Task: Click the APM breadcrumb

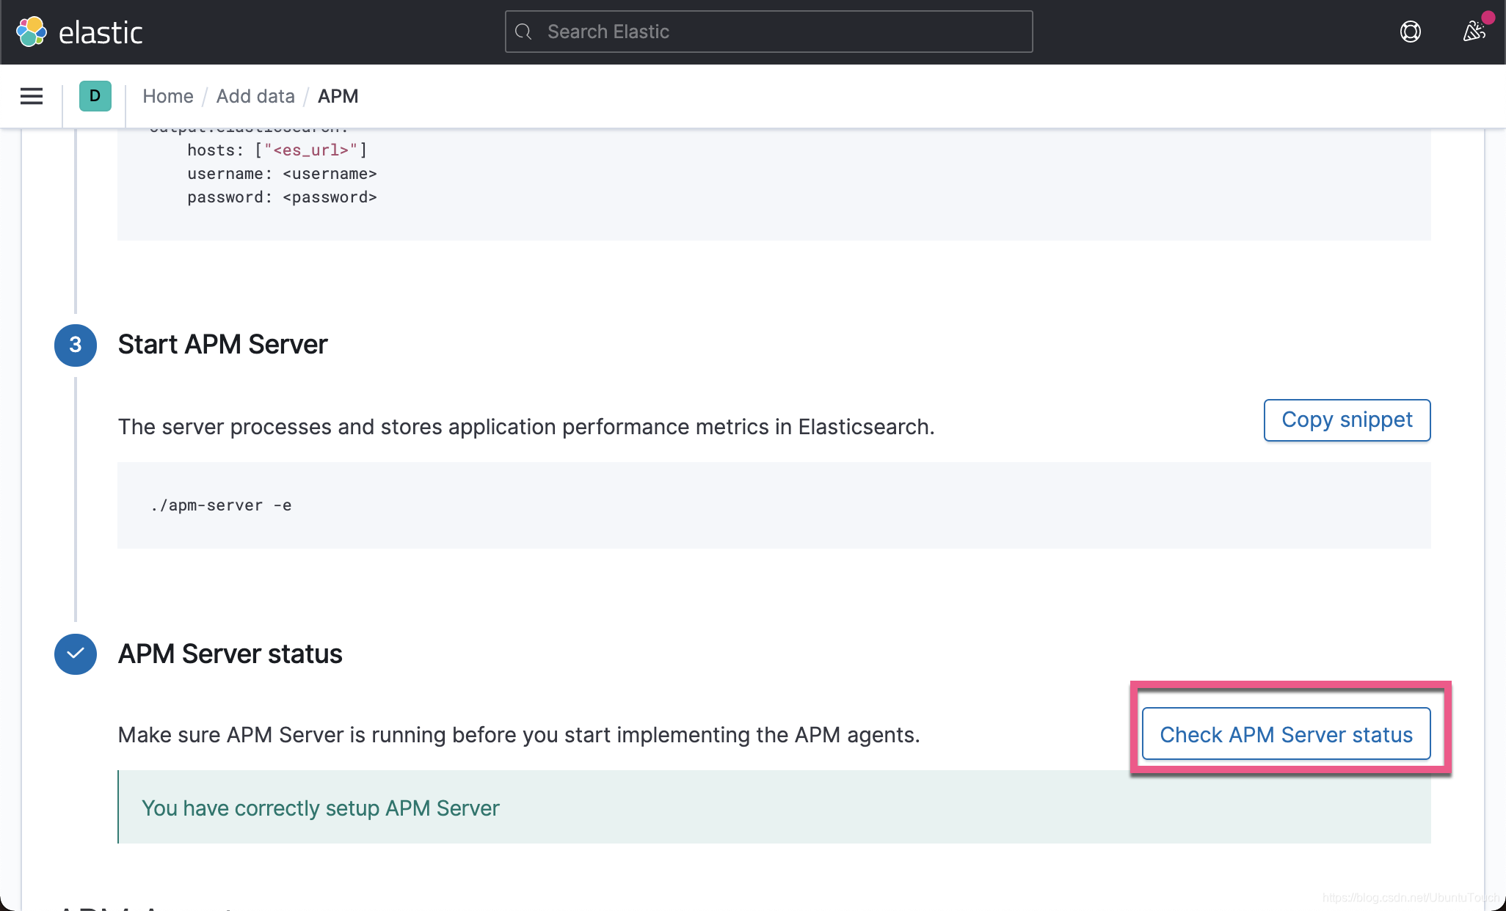Action: point(338,96)
